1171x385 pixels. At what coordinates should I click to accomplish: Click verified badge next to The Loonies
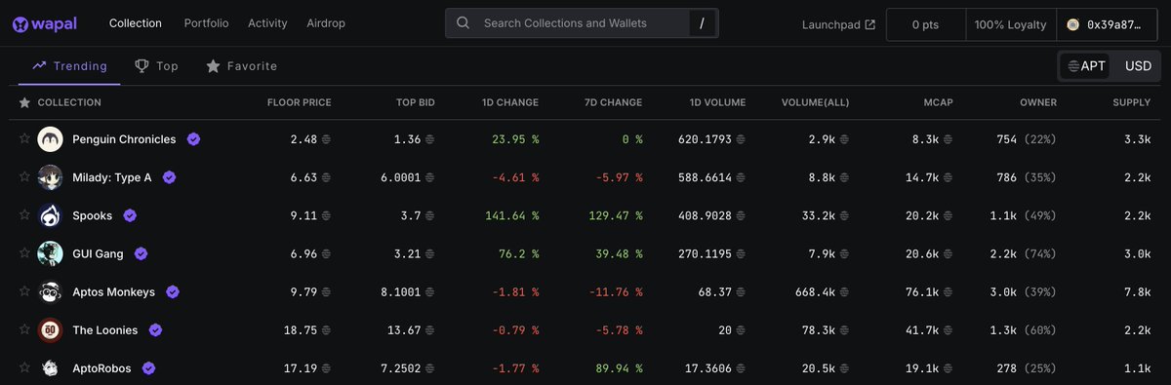(155, 330)
